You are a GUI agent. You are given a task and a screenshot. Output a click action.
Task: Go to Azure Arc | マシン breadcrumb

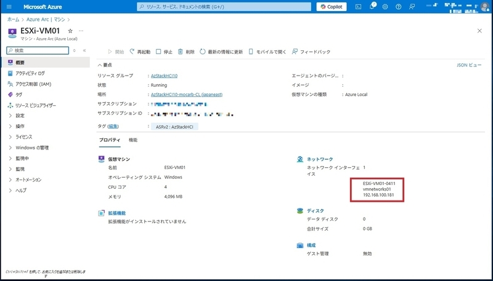click(46, 20)
